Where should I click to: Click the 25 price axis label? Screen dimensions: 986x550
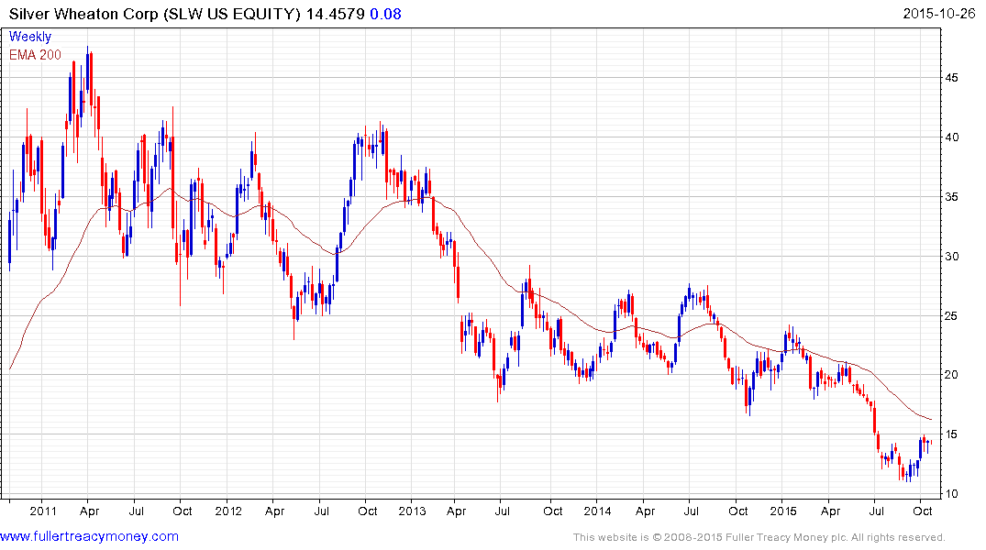tap(951, 315)
